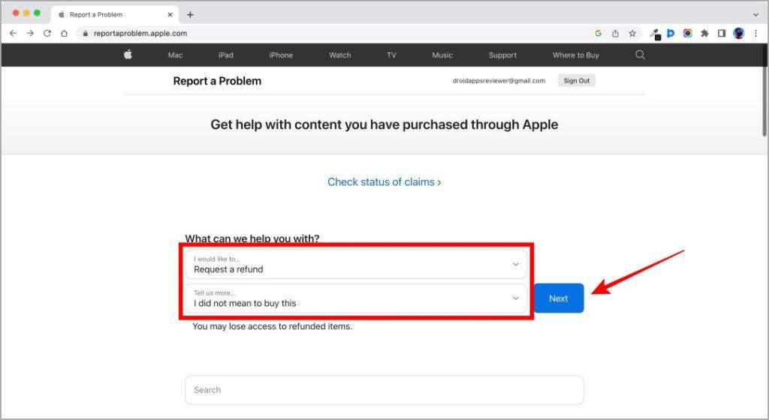Open the TV menu item

pos(391,55)
